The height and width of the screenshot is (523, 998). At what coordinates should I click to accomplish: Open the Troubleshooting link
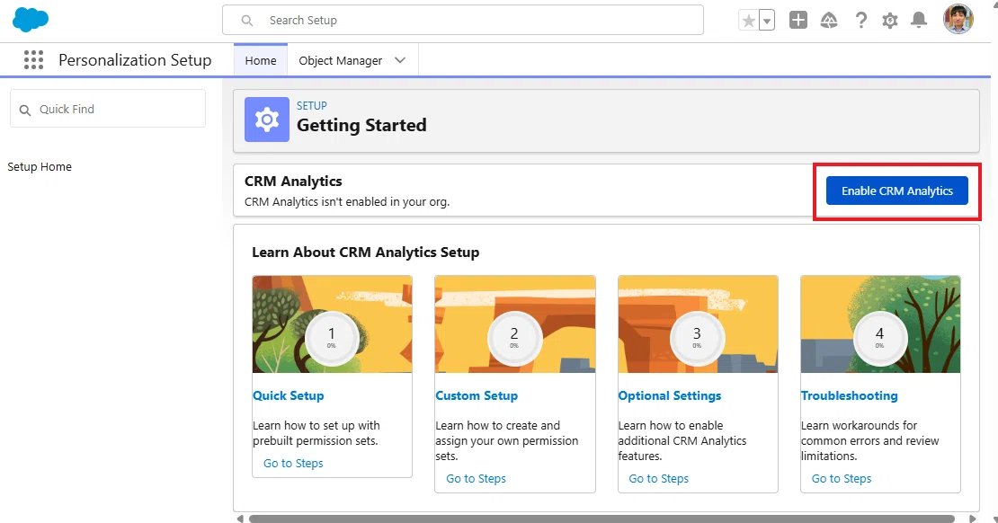(x=849, y=395)
